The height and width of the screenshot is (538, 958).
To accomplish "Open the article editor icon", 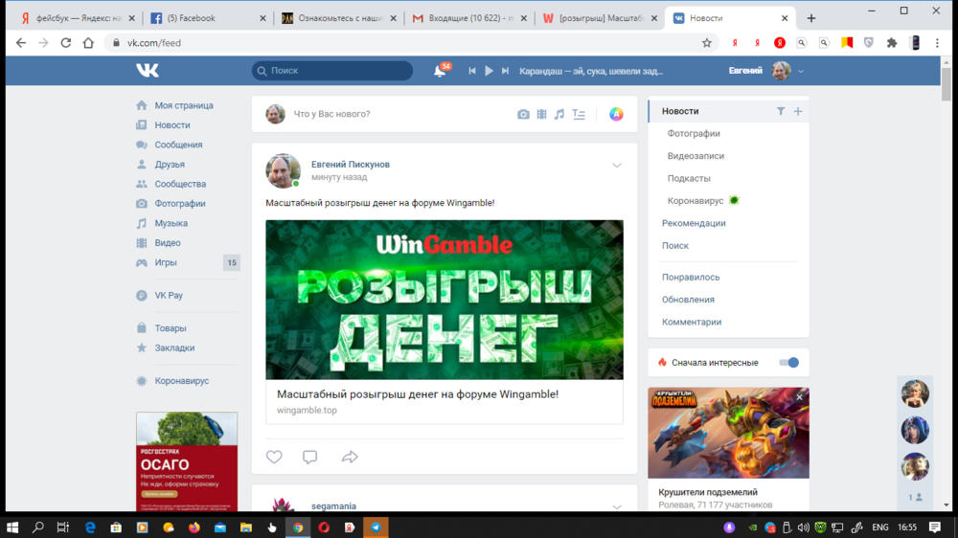I will (x=579, y=114).
